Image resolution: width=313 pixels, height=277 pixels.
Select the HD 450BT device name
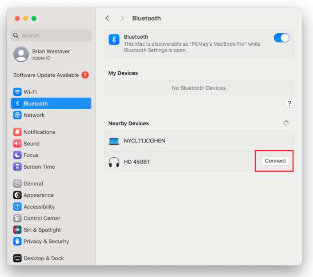pos(137,162)
